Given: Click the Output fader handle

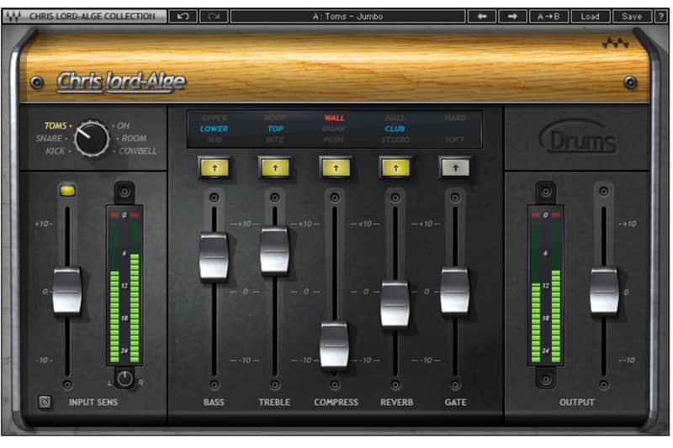Looking at the screenshot, I should click(x=604, y=292).
